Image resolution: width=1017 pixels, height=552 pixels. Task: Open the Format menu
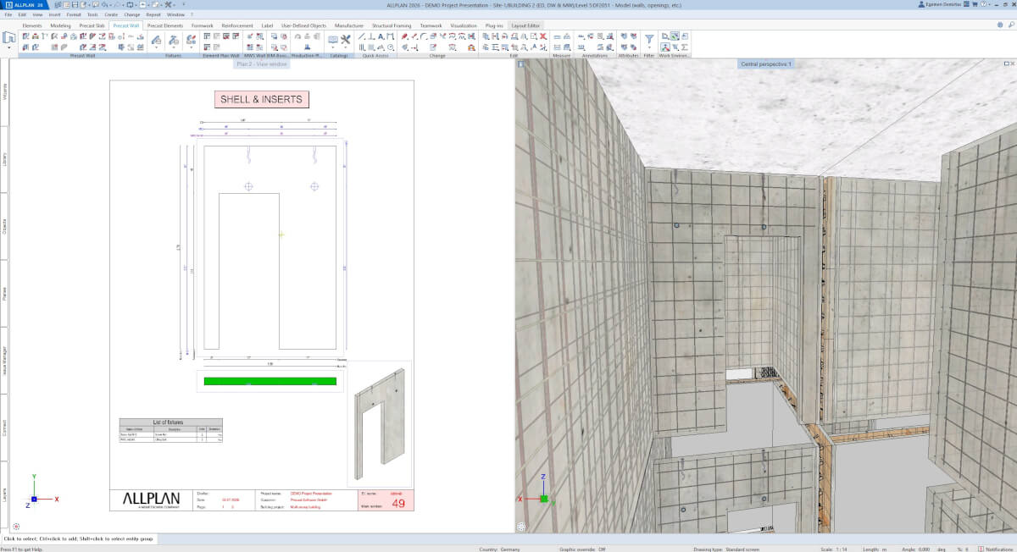coord(74,14)
